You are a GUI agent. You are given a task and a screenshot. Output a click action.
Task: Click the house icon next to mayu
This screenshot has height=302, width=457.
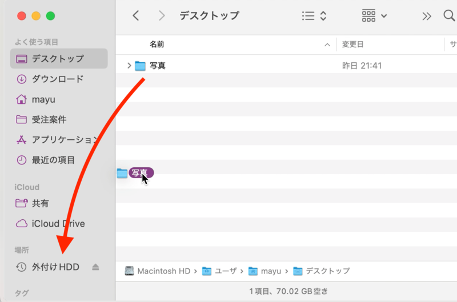click(21, 99)
